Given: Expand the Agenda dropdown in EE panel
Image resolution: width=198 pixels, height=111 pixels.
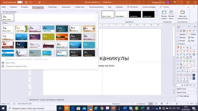Looking at the screenshot, I should [x=187, y=34].
